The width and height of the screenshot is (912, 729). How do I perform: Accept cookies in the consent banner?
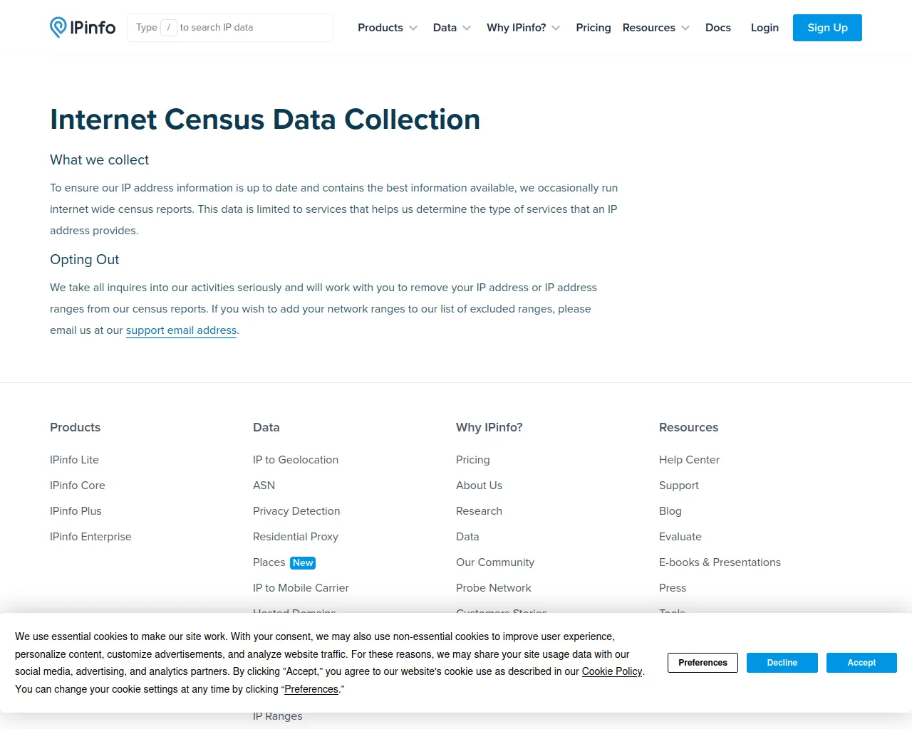point(861,663)
